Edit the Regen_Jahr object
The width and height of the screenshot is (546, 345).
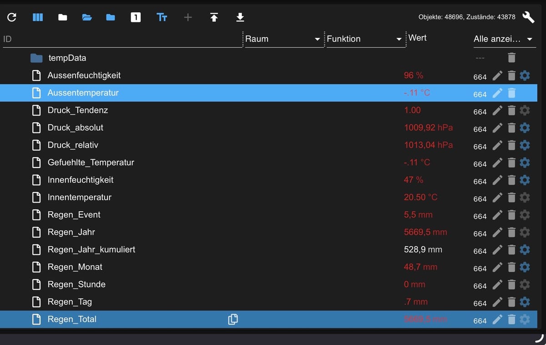point(498,232)
